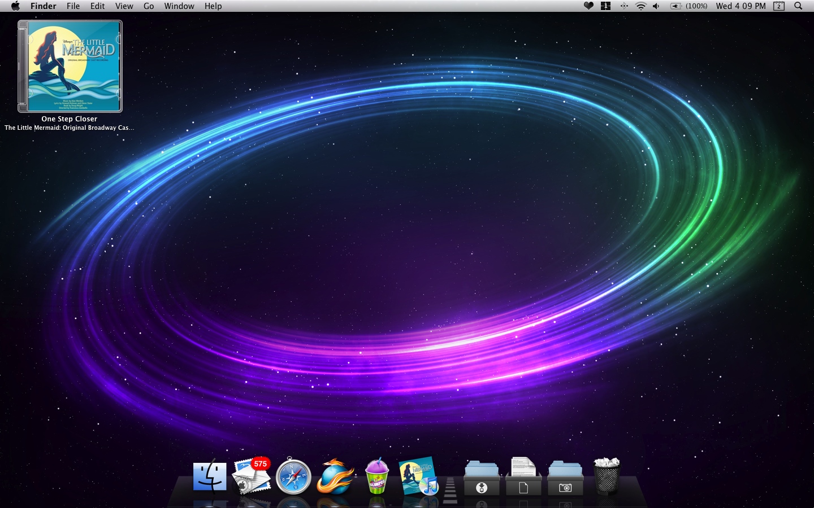Toggle the Bluetooth status menu
This screenshot has width=814, height=508.
pos(624,6)
